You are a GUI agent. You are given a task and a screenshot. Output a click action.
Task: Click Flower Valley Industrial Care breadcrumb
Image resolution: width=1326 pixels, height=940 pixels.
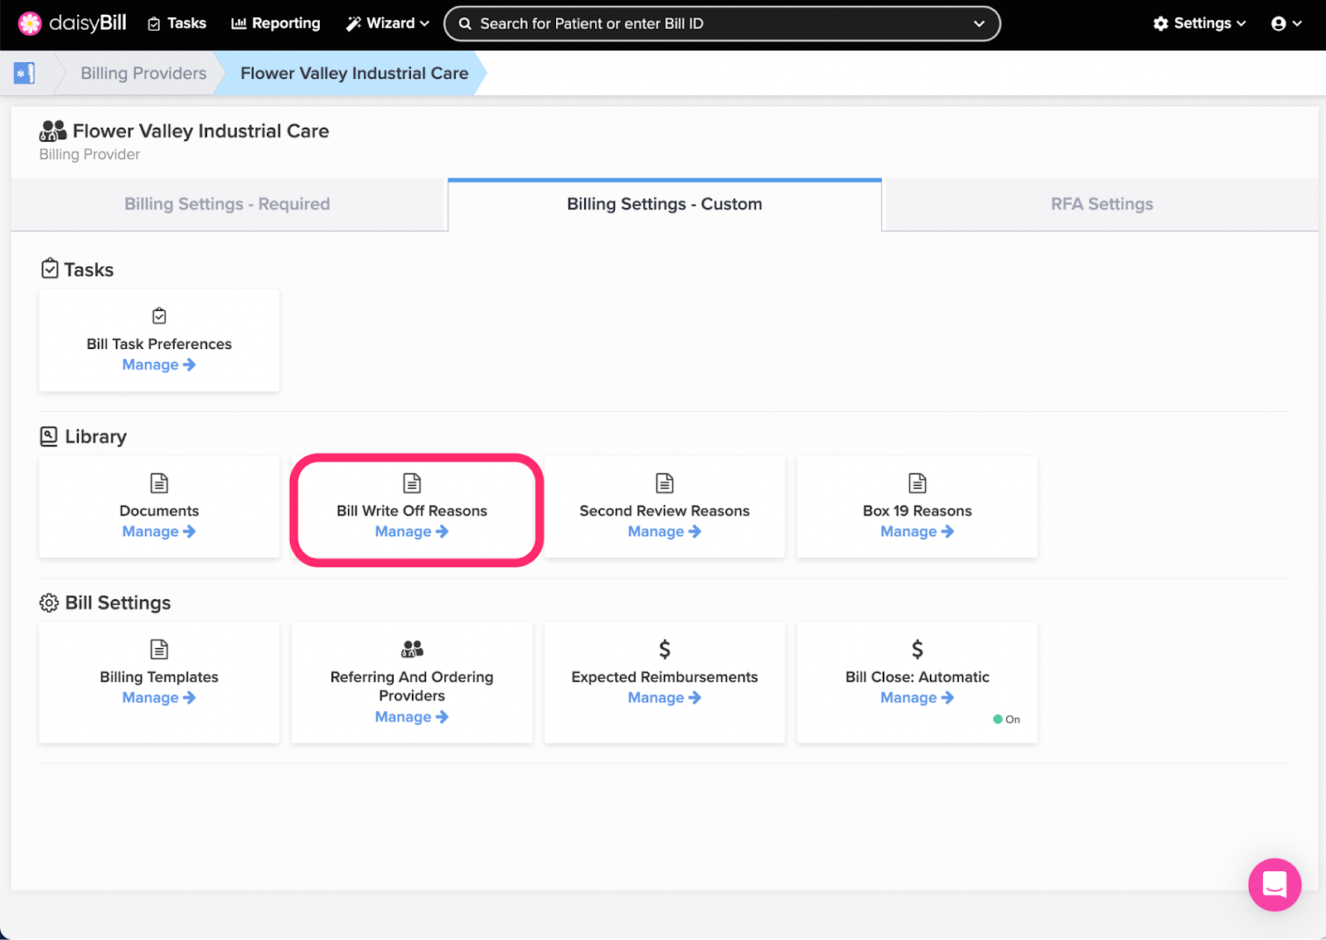[354, 73]
